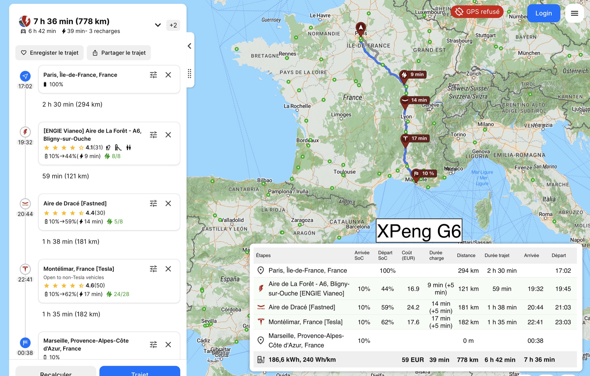The height and width of the screenshot is (376, 590).
Task: Click the 59 min (121 km) leg text
Action: point(65,176)
